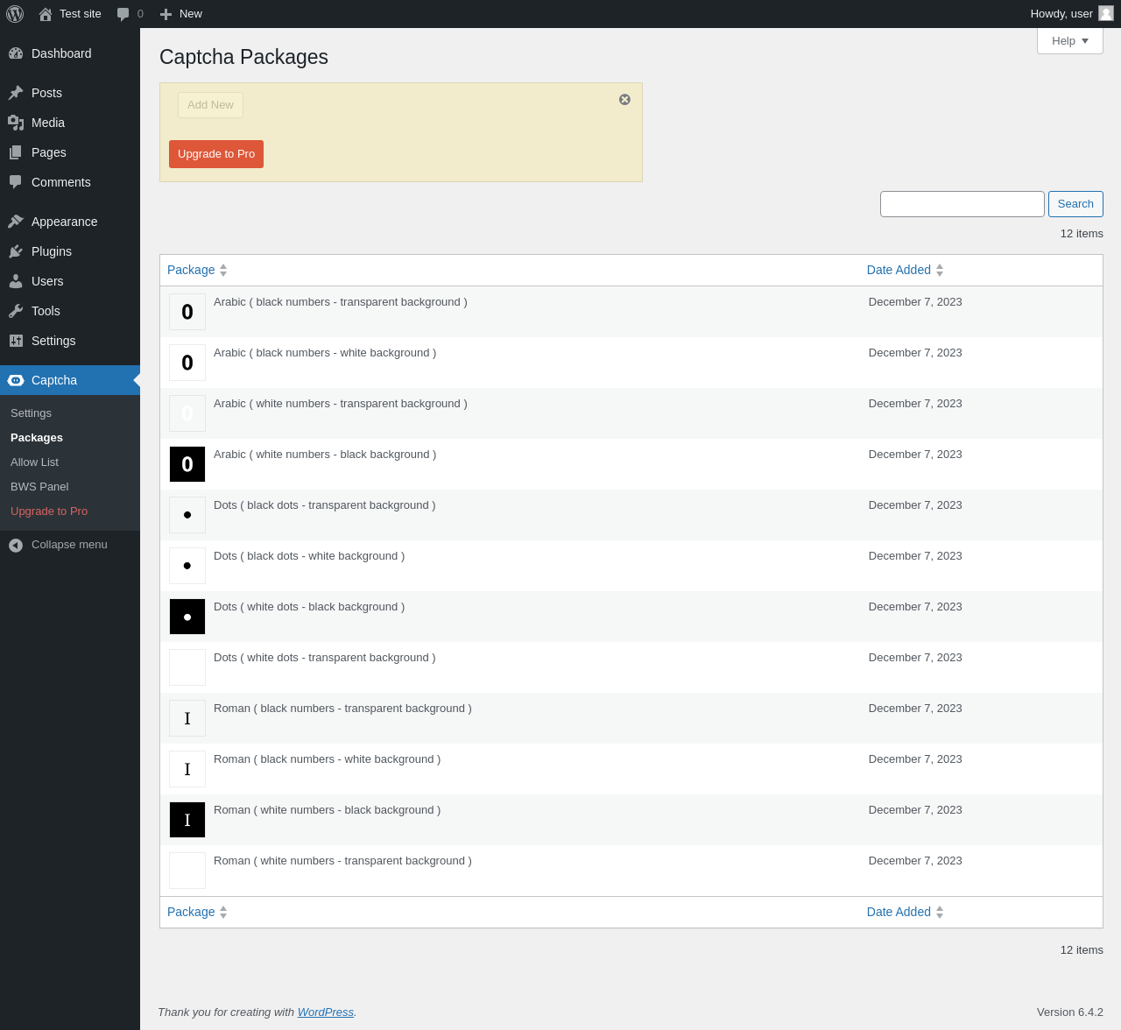
Task: Click the WordPress logo in admin bar
Action: click(15, 14)
